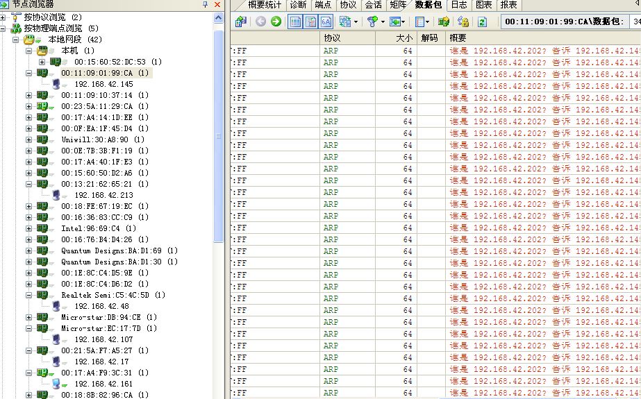The image size is (641, 399).
Task: Close the node browser panel
Action: 217,5
